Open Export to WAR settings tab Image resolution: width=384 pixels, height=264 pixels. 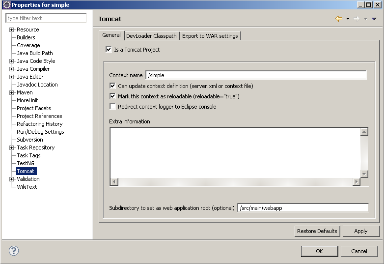(210, 36)
